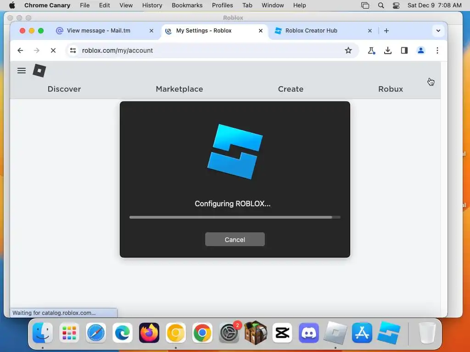Viewport: 470px width, 352px height.
Task: Toggle the Chrome side panel
Action: coord(404,50)
